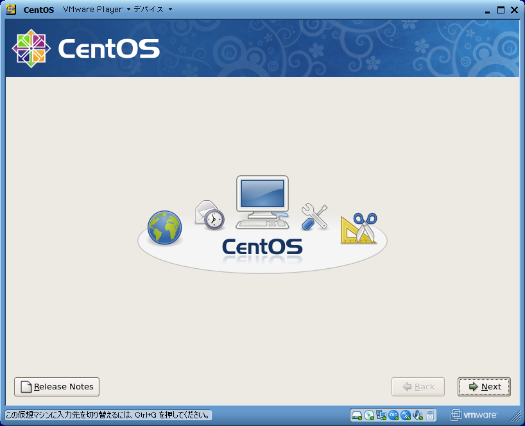The width and height of the screenshot is (525, 426).
Task: Click the VMware Player title bar icon
Action: point(11,10)
